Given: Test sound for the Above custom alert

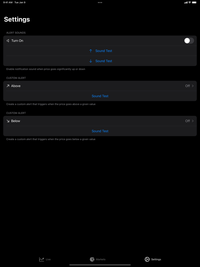Looking at the screenshot, I should click(100, 96).
